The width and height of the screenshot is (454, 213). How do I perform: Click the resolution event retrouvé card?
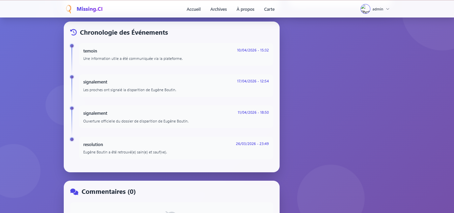point(176,148)
